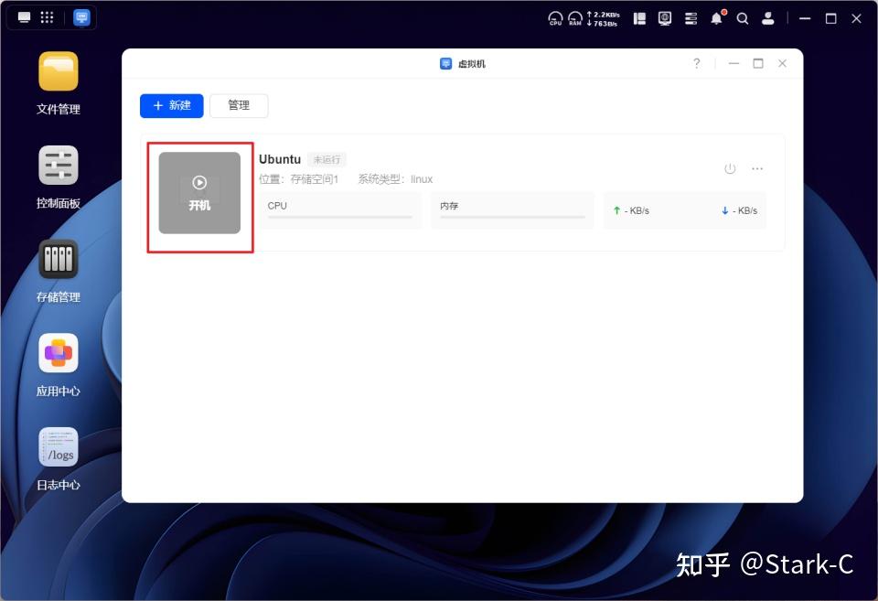Click the download speed KB/s indicator
Screen dimensions: 878x601
point(739,210)
